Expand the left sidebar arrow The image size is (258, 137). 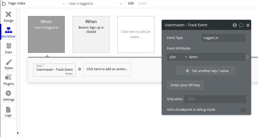(x=18, y=133)
